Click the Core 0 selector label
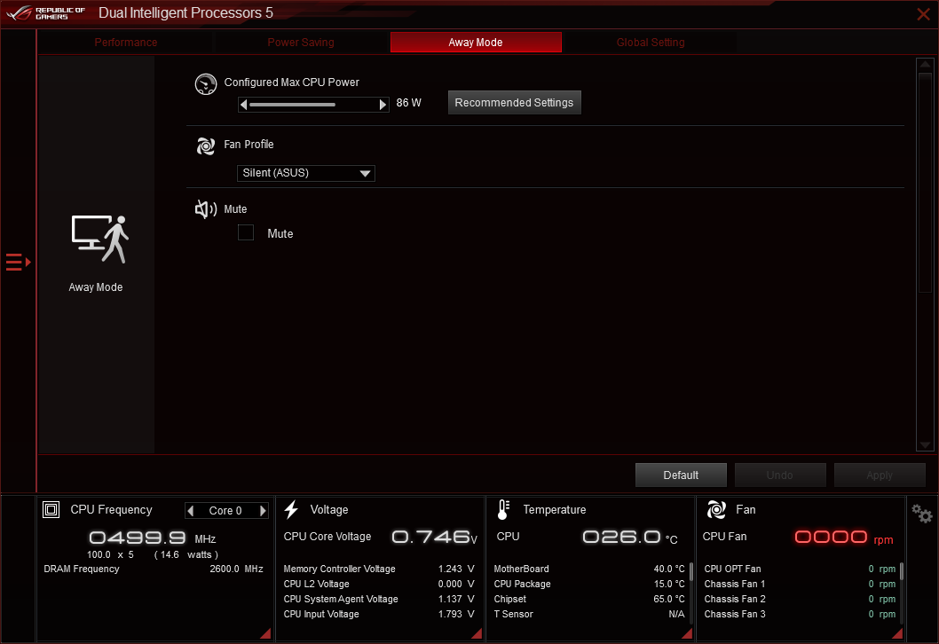This screenshot has width=939, height=644. tap(225, 511)
